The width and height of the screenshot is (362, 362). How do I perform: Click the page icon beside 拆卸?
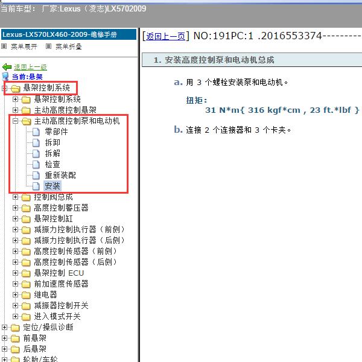point(36,142)
